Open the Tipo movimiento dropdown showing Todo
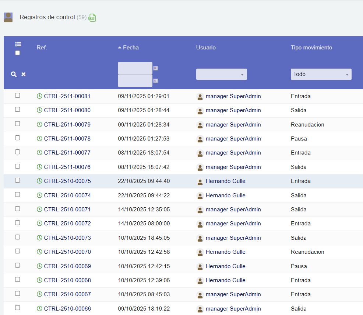The image size is (363, 315). (321, 74)
